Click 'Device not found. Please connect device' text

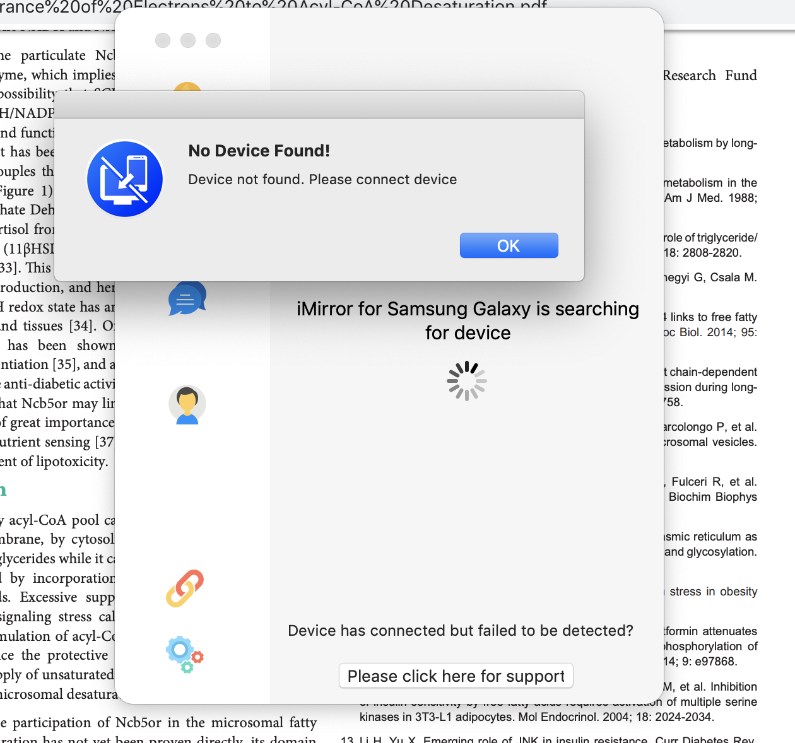[x=322, y=179]
